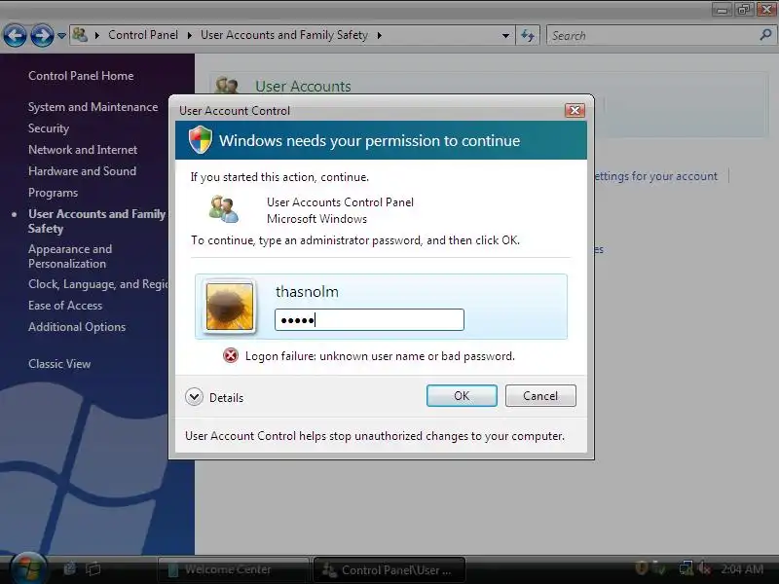The height and width of the screenshot is (584, 779).
Task: Focus the administrator password field
Action: tap(369, 320)
